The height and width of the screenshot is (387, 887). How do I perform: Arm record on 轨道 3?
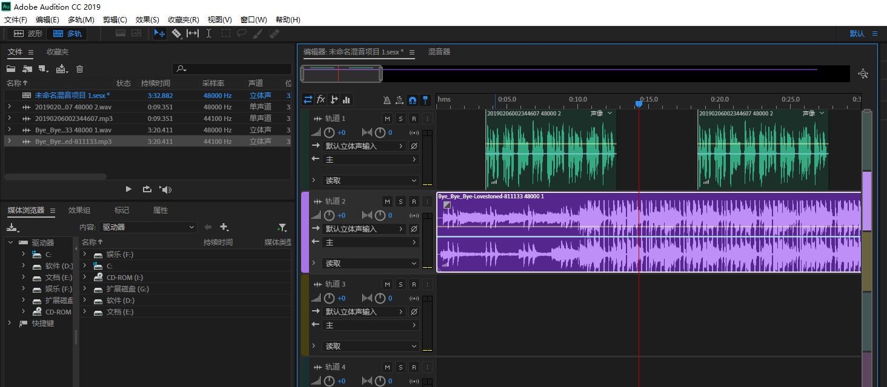(x=414, y=284)
